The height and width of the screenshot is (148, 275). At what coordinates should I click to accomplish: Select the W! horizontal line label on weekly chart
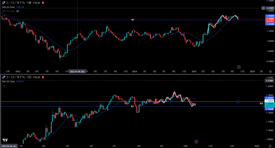(x=133, y=20)
